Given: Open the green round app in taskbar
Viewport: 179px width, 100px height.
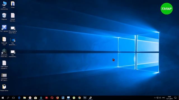Looking at the screenshot, I should click(74, 98).
